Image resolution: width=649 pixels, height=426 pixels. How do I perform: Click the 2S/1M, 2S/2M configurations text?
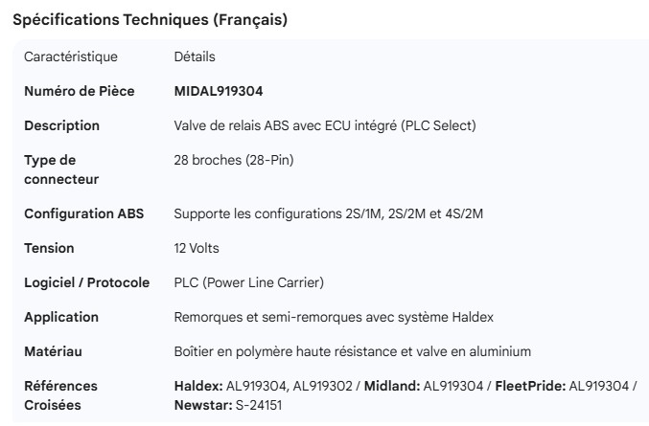328,213
